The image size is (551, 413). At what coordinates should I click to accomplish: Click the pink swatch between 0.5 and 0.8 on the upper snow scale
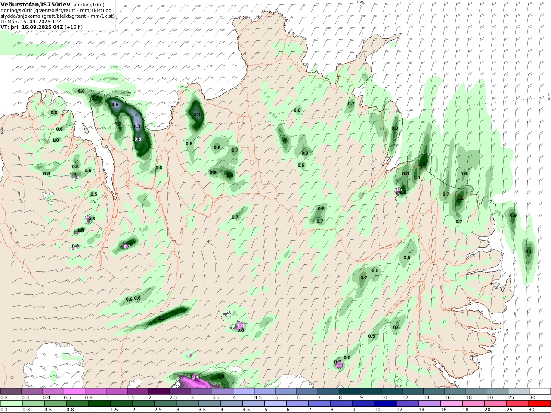tap(74, 391)
